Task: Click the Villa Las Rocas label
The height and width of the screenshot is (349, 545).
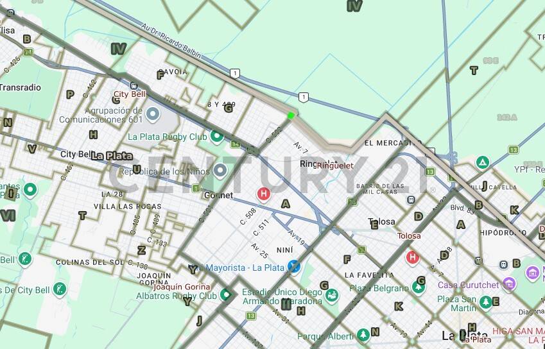Action: pos(127,207)
